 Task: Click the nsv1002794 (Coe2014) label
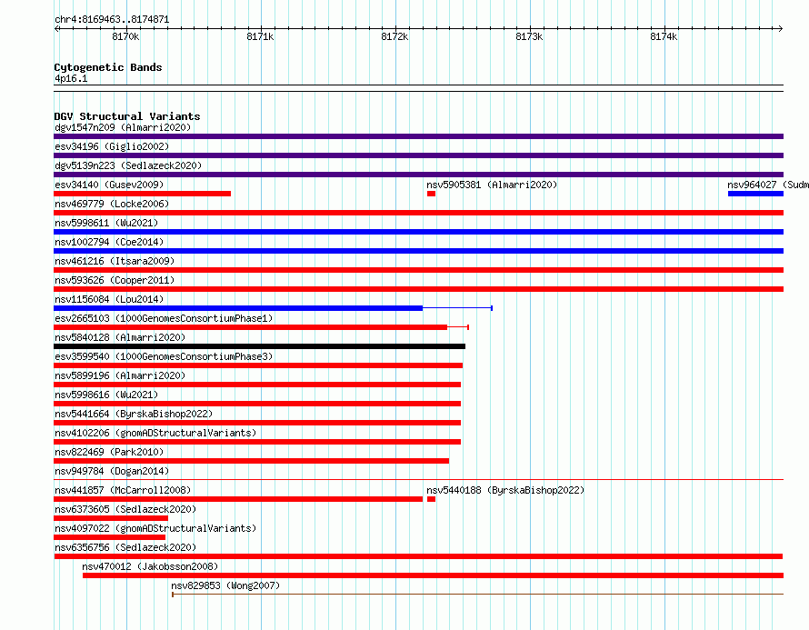109,242
